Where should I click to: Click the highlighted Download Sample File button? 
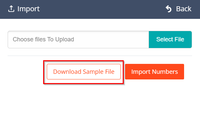click(x=84, y=72)
